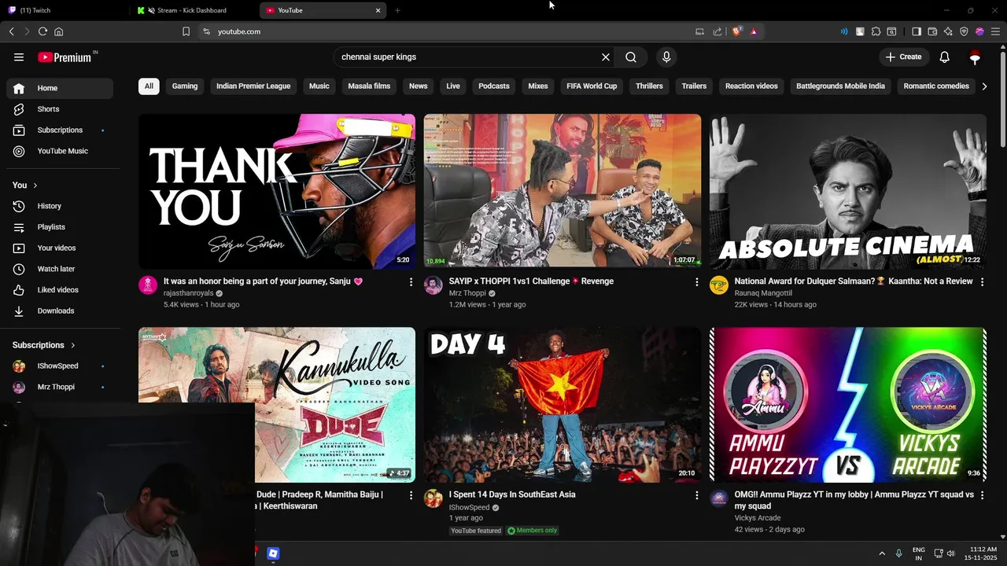Select the Trailers filter chip
The height and width of the screenshot is (566, 1007).
tap(694, 86)
